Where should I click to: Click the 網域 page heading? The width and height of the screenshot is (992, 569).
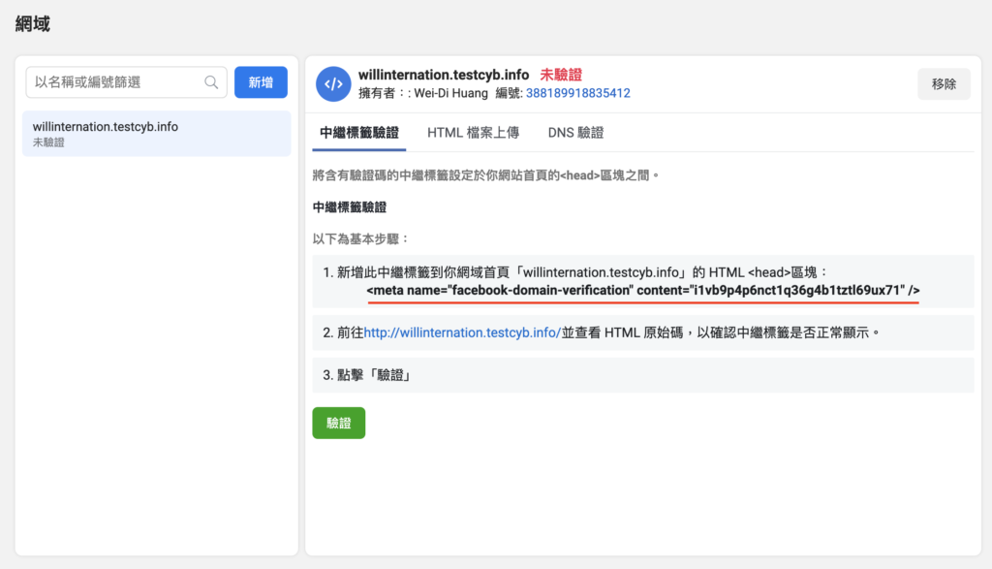pyautogui.click(x=32, y=24)
